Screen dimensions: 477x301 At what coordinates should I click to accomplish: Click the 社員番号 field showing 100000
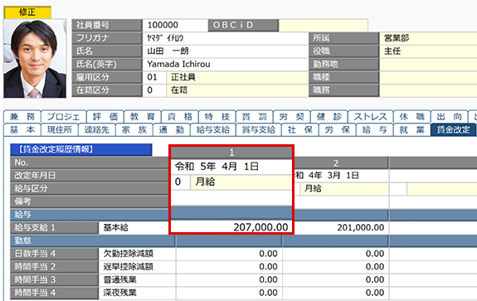(x=175, y=25)
